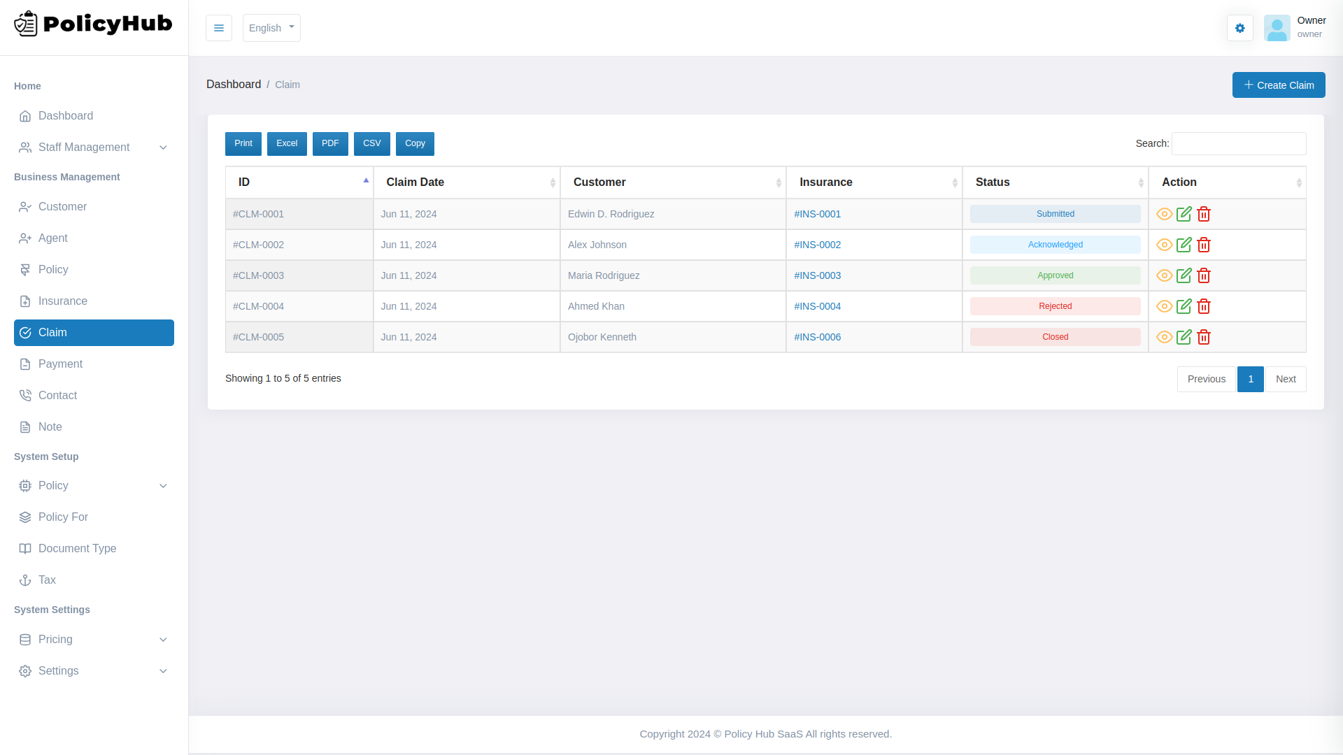Sort table by Claim Date column
Screen dimensions: 1343x755
[415, 182]
